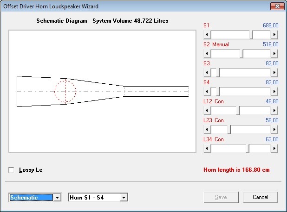Click the L12 Con label
This screenshot has width=287, height=212.
tap(214, 101)
